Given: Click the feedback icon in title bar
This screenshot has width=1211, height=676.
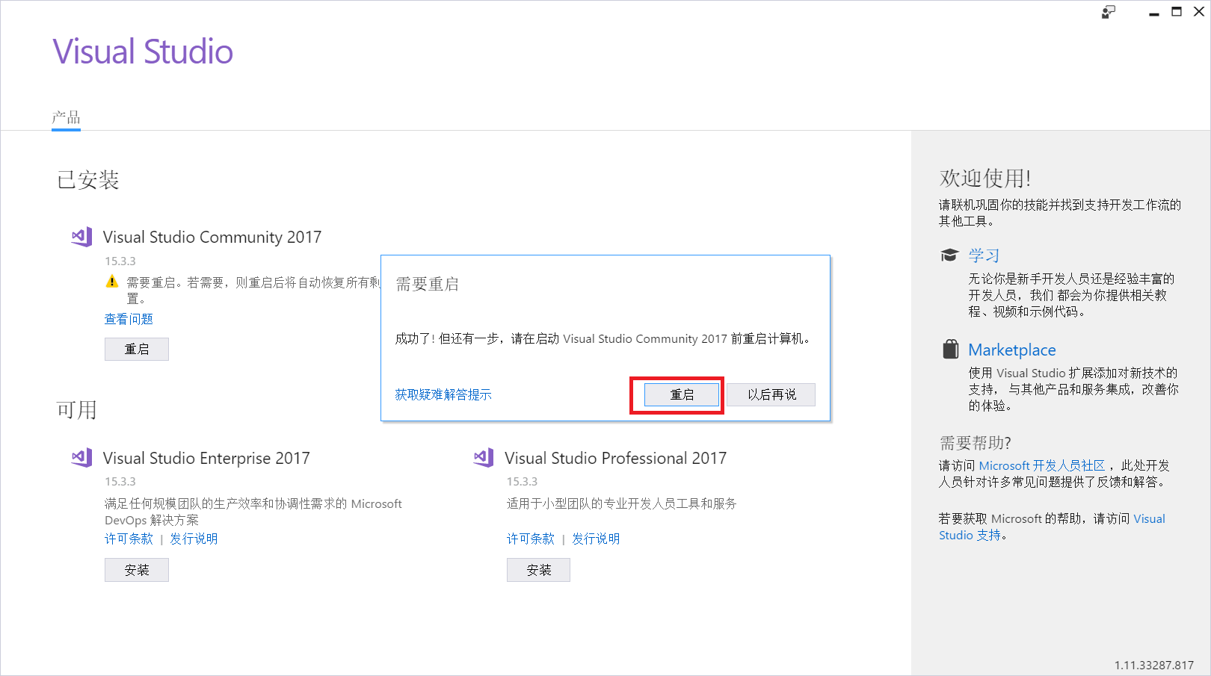Looking at the screenshot, I should (1109, 12).
